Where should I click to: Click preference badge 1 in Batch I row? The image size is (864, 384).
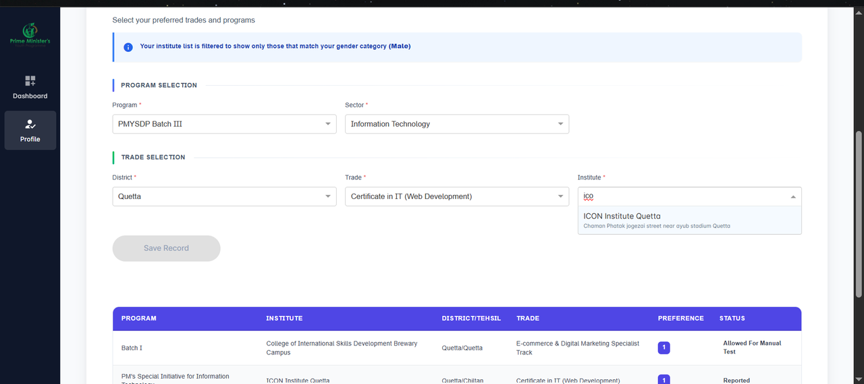pyautogui.click(x=664, y=348)
